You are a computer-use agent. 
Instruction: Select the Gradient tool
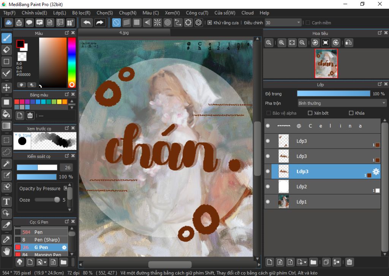point(6,126)
